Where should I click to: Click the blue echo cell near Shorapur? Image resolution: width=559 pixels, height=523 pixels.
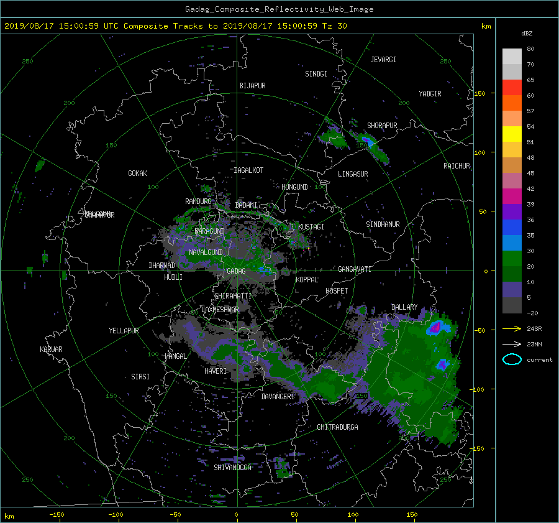[368, 141]
